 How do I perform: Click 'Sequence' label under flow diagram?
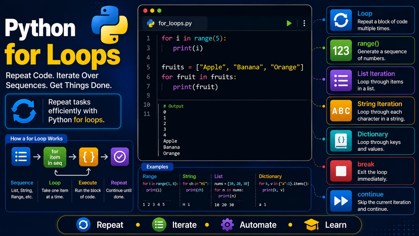pos(22,183)
